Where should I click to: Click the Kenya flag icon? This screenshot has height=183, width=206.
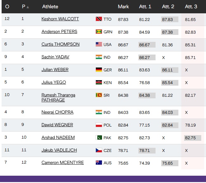[99, 82]
